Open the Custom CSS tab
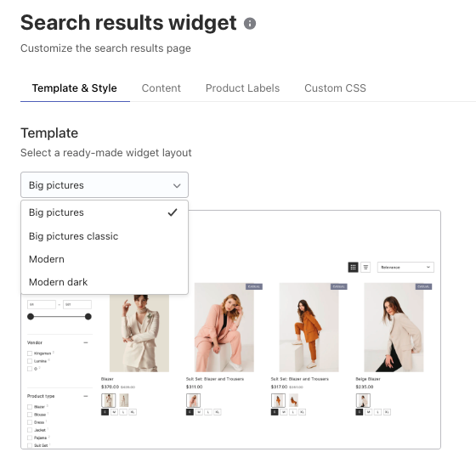The width and height of the screenshot is (476, 469). (335, 88)
